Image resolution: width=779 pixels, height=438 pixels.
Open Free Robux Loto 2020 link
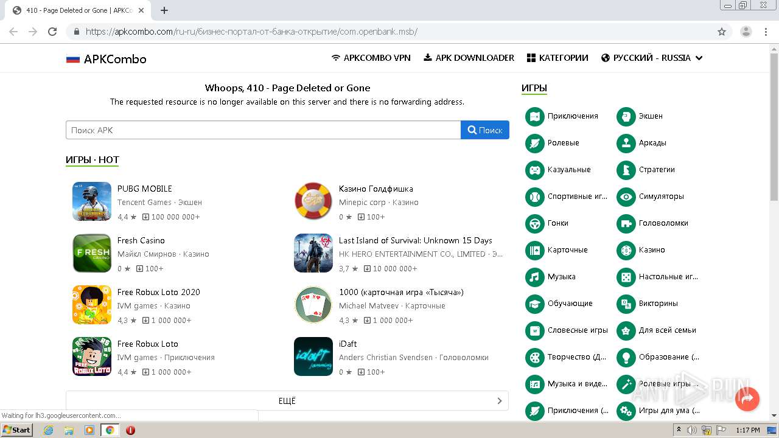coord(159,292)
